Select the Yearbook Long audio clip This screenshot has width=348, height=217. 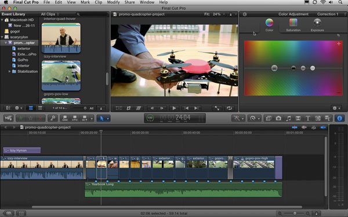183,190
